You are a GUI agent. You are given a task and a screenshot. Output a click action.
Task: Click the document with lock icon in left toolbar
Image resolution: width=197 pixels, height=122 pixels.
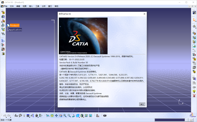point(3,54)
